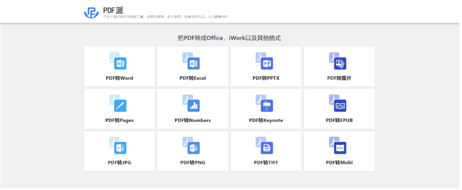Choose the PDF转Numbers label
Image resolution: width=462 pixels, height=190 pixels.
pyautogui.click(x=193, y=120)
